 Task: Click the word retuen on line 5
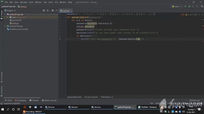click(80, 27)
